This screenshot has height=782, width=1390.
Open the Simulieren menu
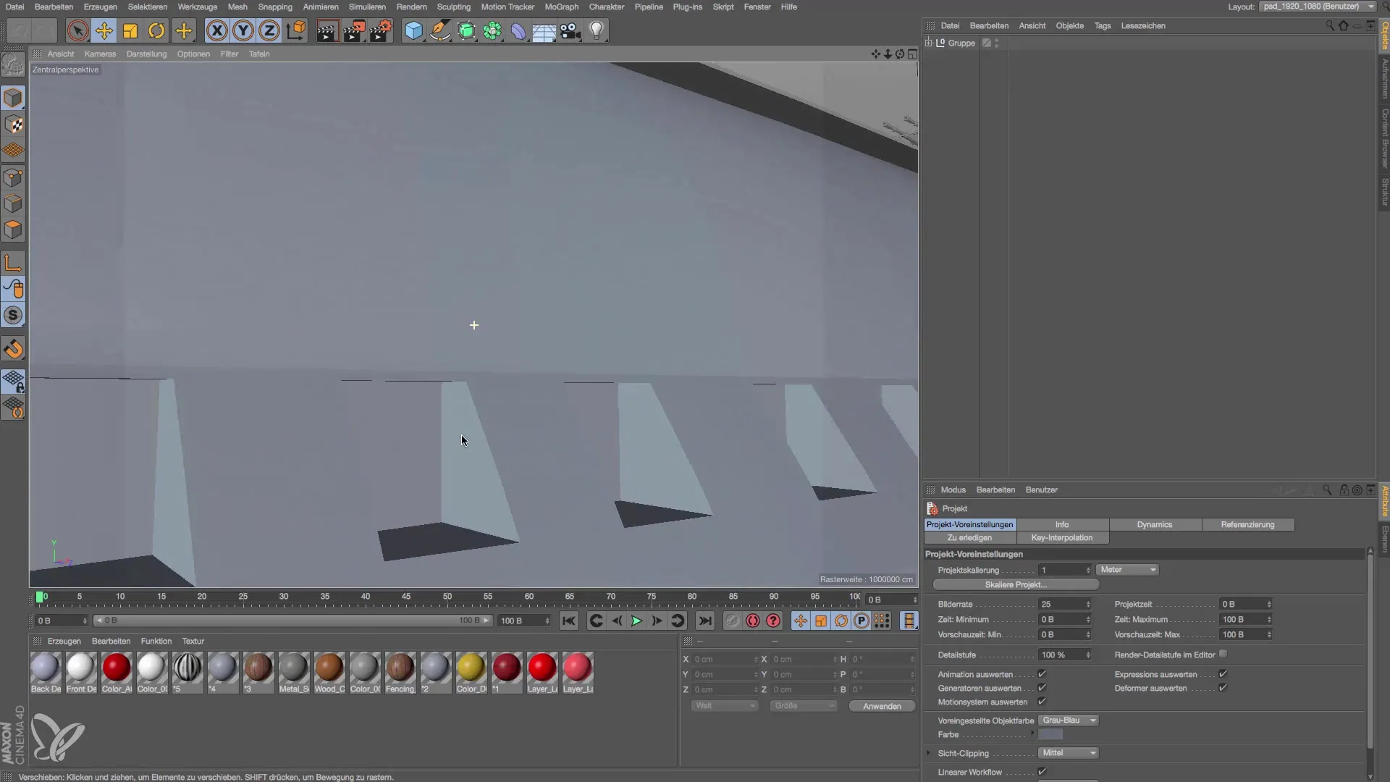tap(367, 7)
